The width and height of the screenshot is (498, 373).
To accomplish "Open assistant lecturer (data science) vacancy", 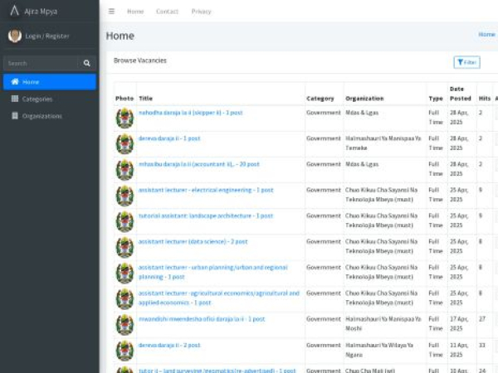I will [x=193, y=241].
